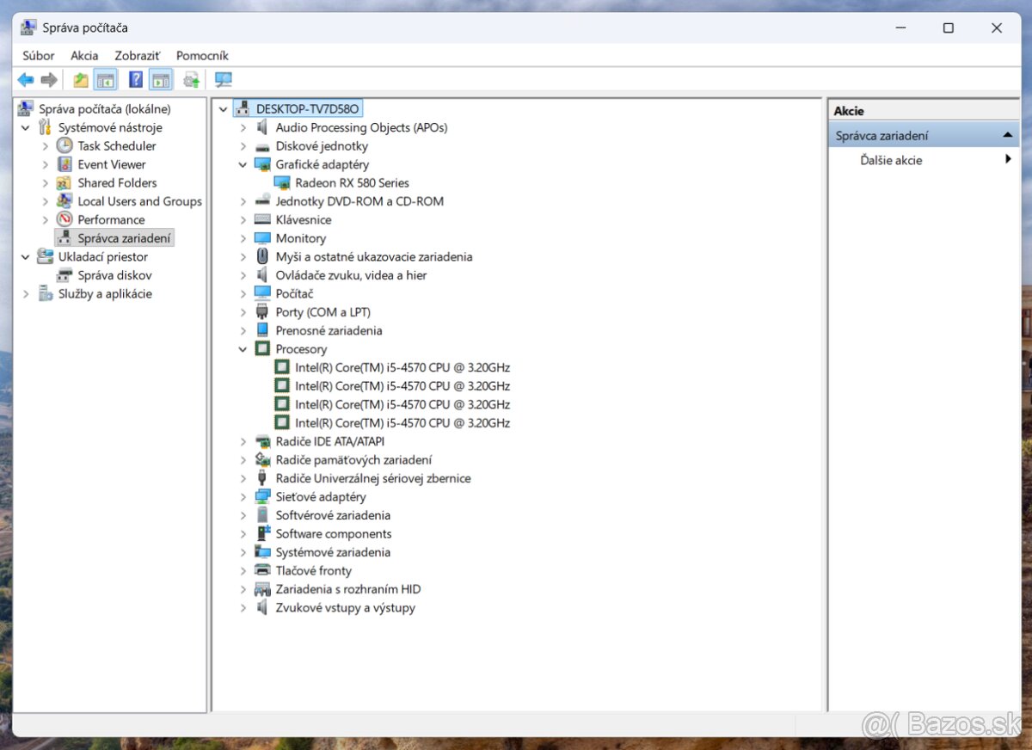Select Správa diskov disk management item
This screenshot has width=1032, height=750.
[114, 275]
